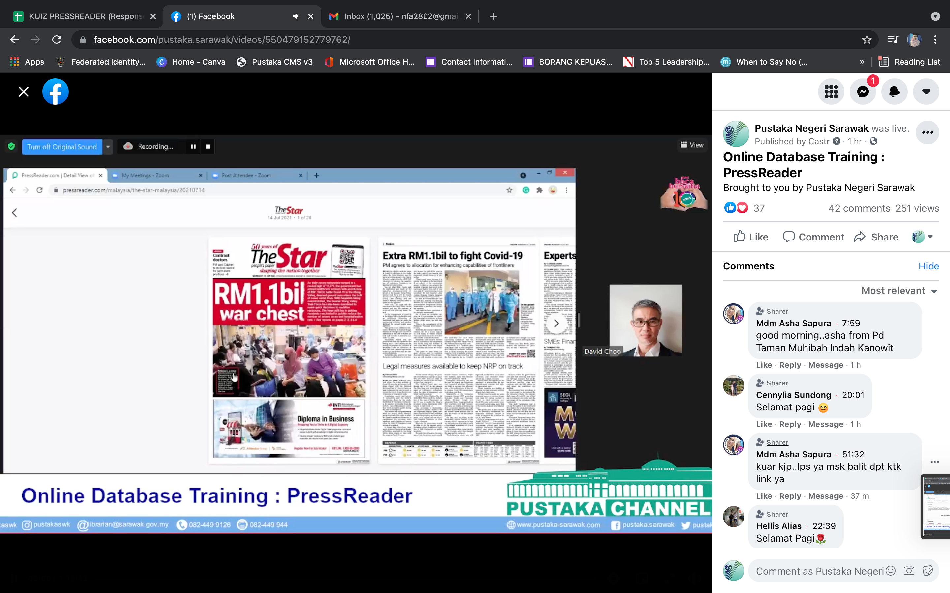Expand the Original Sound options arrow
Image resolution: width=950 pixels, height=593 pixels.
pos(108,146)
